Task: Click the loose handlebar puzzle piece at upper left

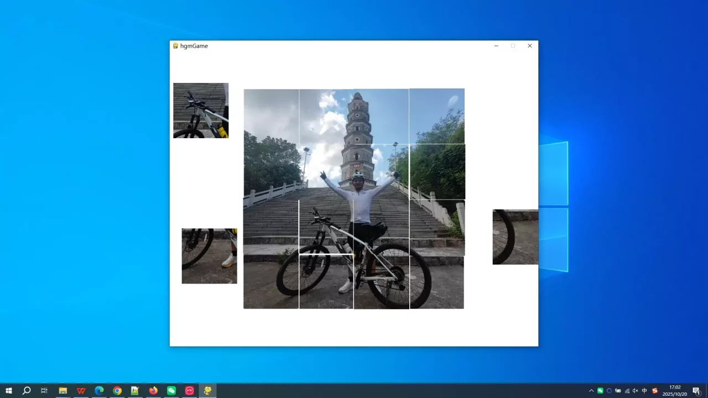Action: coord(201,111)
